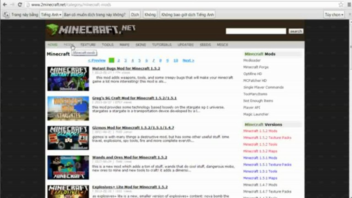Reload the page with refresh icon
The image size is (352, 198).
click(x=20, y=5)
